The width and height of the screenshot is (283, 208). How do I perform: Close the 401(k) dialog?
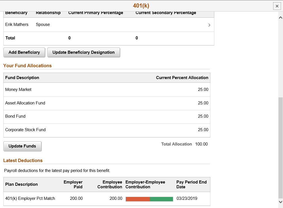pos(277,6)
